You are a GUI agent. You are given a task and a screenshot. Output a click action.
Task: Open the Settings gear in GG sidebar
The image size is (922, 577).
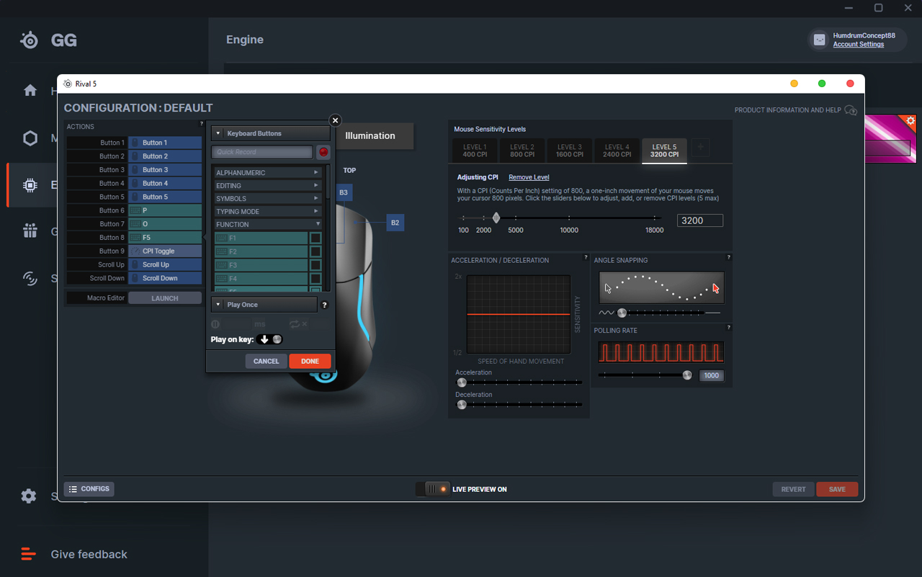click(29, 496)
